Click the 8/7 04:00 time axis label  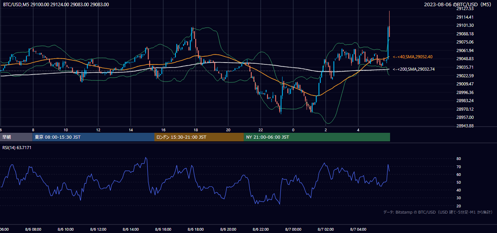point(358,230)
